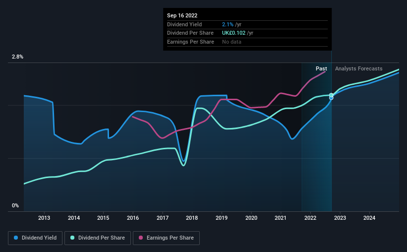Select the 2015 x-axis label
Screen dimensions: 407x252
pos(103,218)
